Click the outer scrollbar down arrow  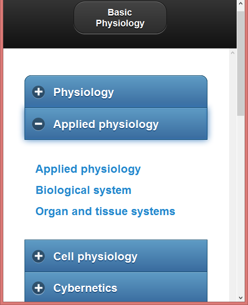tap(240, 298)
